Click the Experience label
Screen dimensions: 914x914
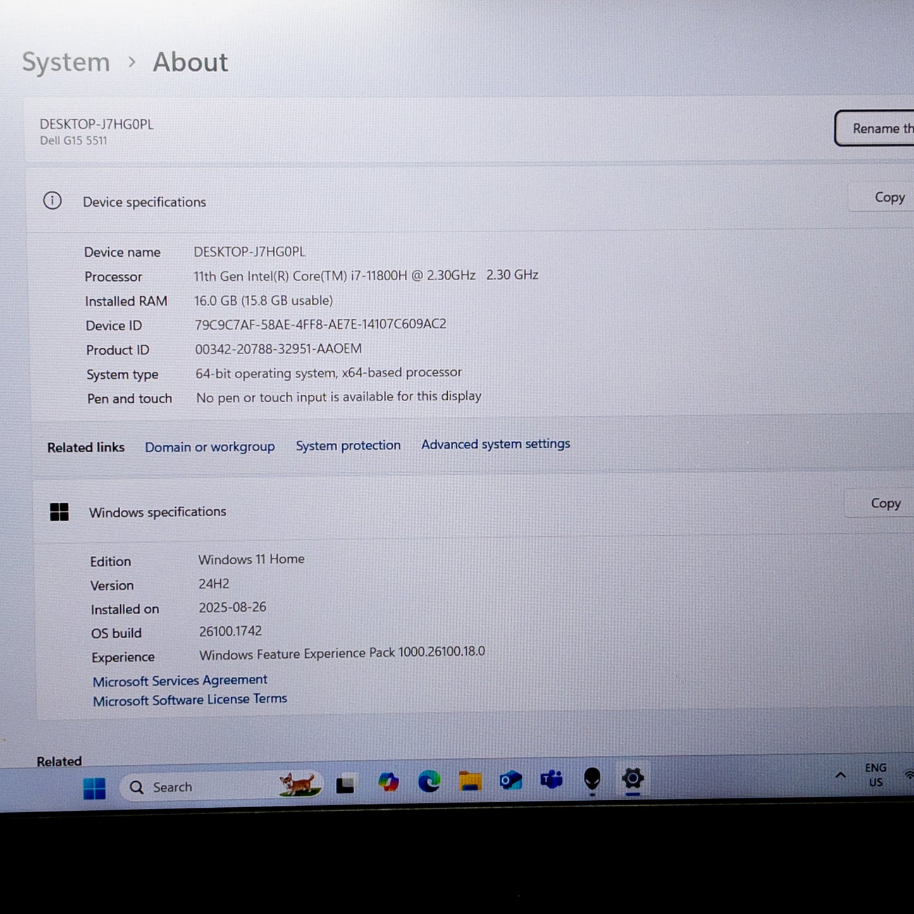point(123,657)
